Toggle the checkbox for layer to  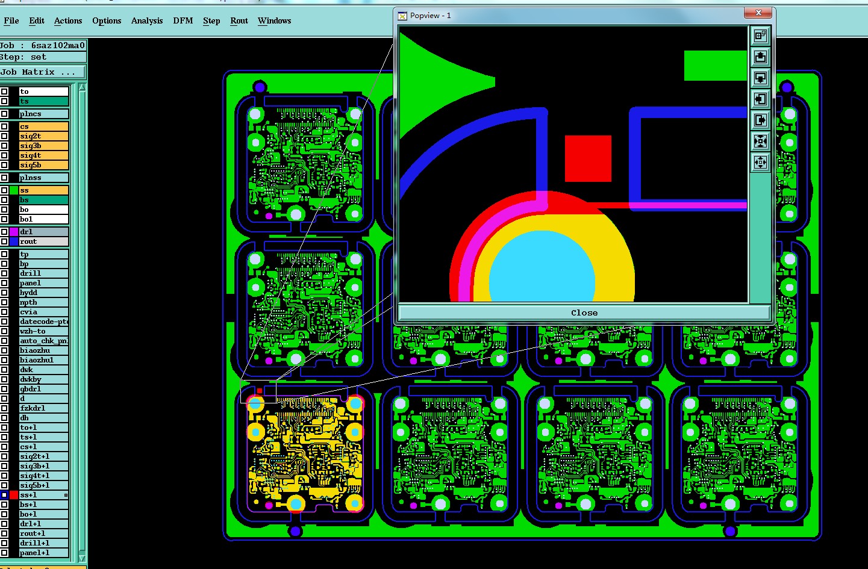click(4, 92)
